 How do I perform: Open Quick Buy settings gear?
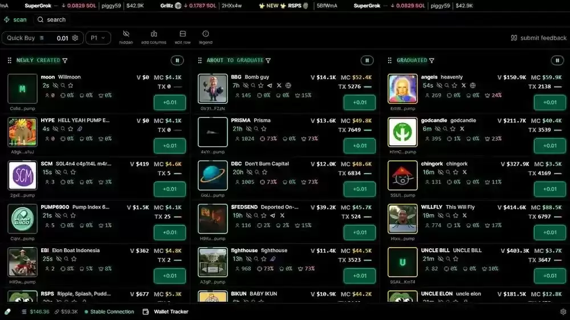point(75,38)
